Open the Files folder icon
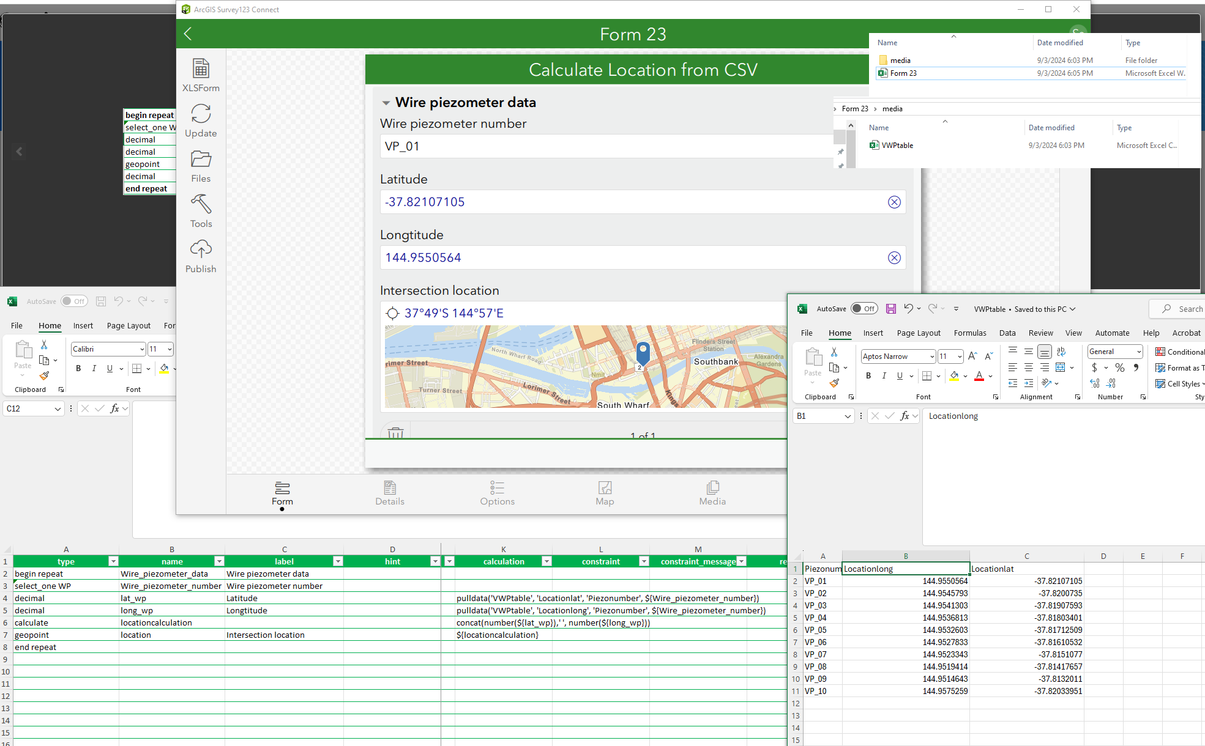 (x=201, y=160)
